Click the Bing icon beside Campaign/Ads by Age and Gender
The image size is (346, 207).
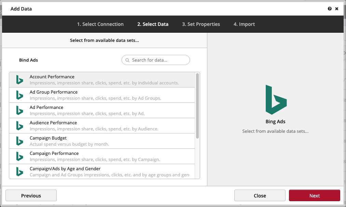[x=19, y=172]
